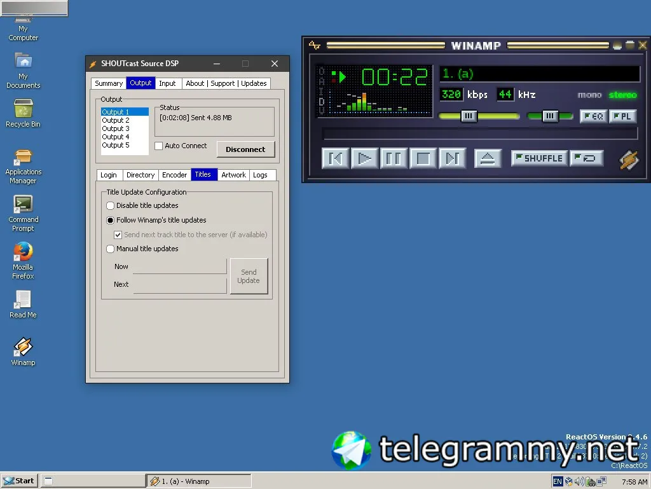
Task: Switch to the Output tab
Action: tap(140, 83)
